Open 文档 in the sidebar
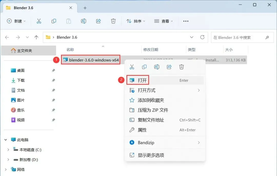Screen dimensions: 277x176 pyautogui.click(x=21, y=90)
